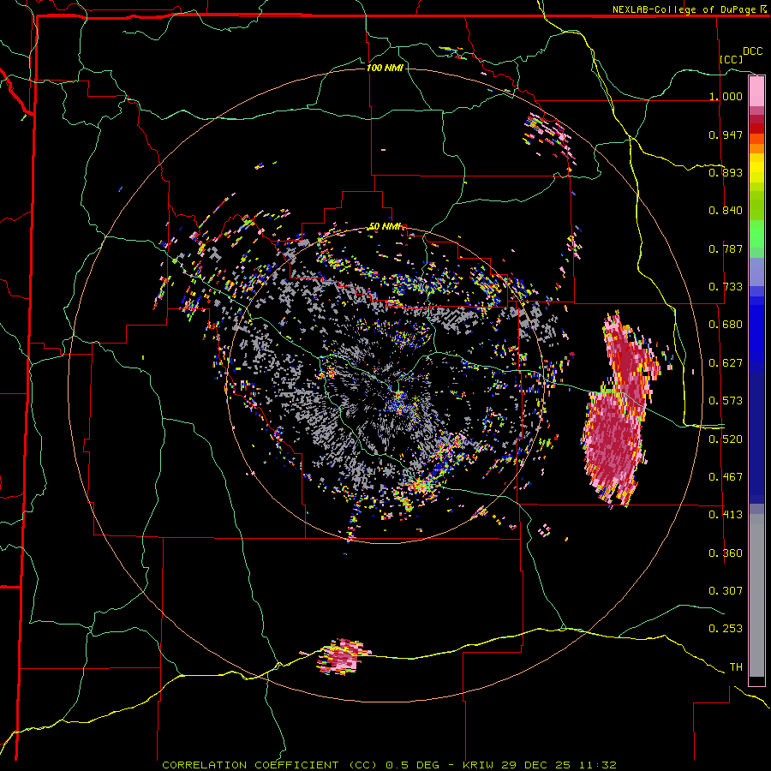This screenshot has height=771, width=771.
Task: Click the [CC] legend header label
Action: pyautogui.click(x=732, y=59)
